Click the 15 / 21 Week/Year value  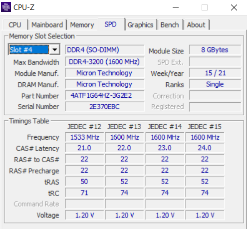coord(215,73)
